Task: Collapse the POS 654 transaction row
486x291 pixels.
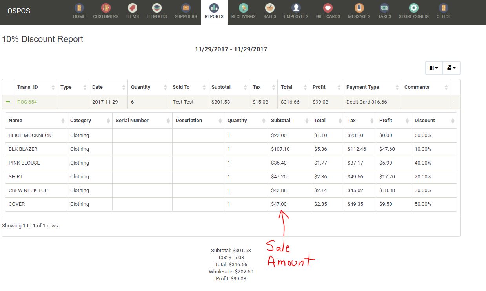Action: click(8, 101)
